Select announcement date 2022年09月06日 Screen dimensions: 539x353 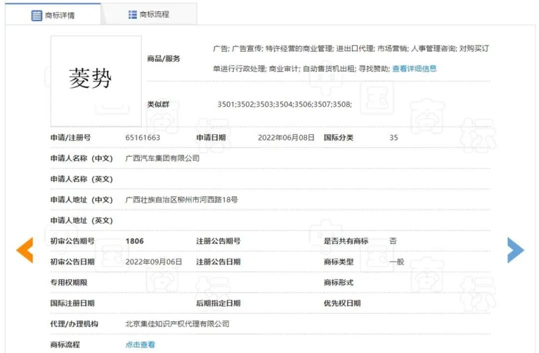tap(154, 261)
